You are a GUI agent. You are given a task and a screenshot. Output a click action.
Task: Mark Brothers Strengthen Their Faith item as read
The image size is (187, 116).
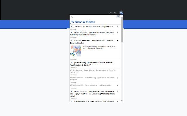72,32
